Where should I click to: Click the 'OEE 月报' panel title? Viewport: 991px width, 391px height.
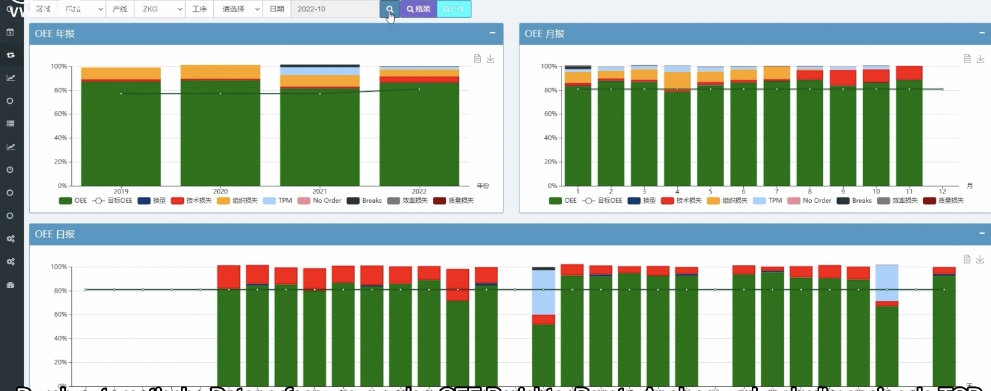pyautogui.click(x=544, y=33)
